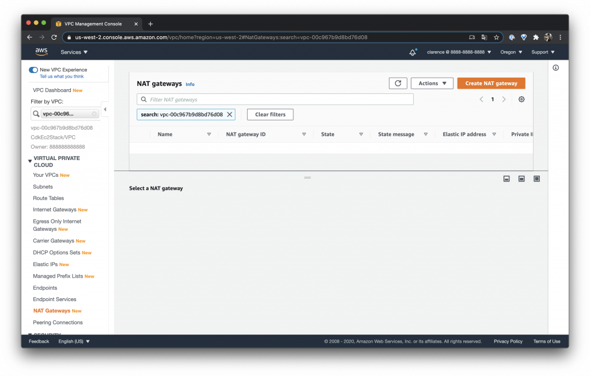
Task: Open the Oregon region dropdown
Action: point(511,52)
